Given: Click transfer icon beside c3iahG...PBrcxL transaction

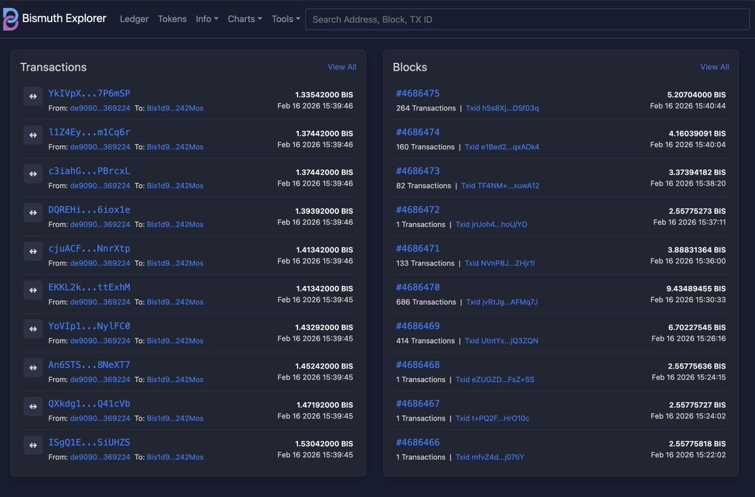Looking at the screenshot, I should click(33, 174).
